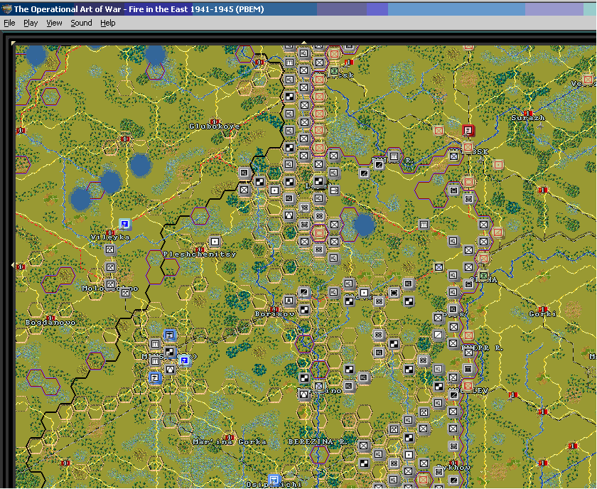Select the triangle-symbol counter just south of Minsk
The image size is (597, 489).
170,369
